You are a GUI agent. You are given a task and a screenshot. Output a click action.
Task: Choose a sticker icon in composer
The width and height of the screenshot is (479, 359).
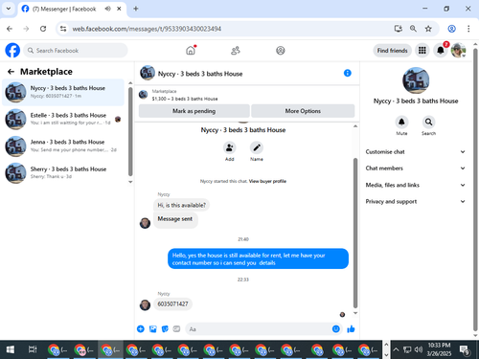pos(165,329)
